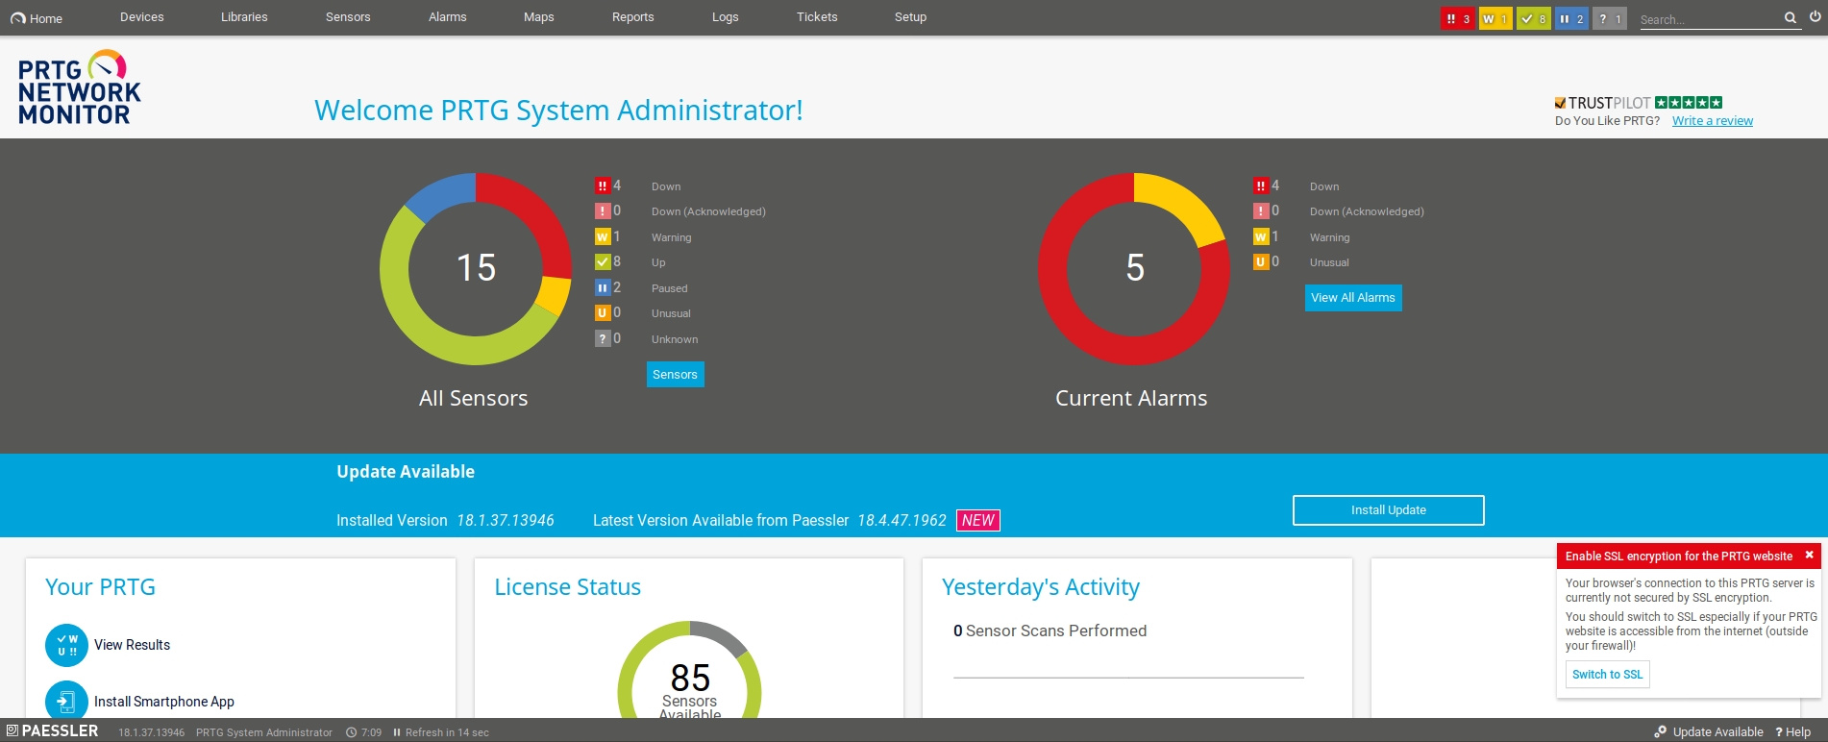Click the Paessler logo in footer
The width and height of the screenshot is (1828, 742).
[x=53, y=730]
